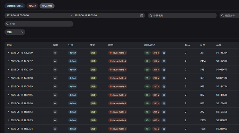Image resolution: width=239 pixels, height=133 pixels.
Task: Click the 23 s duration tag
Action: tap(148, 112)
